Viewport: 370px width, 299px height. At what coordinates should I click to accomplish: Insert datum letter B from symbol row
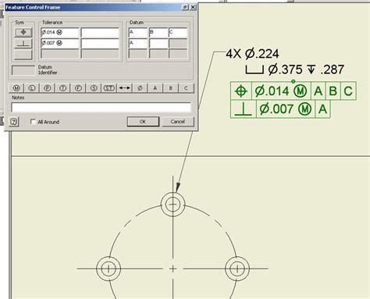point(171,88)
